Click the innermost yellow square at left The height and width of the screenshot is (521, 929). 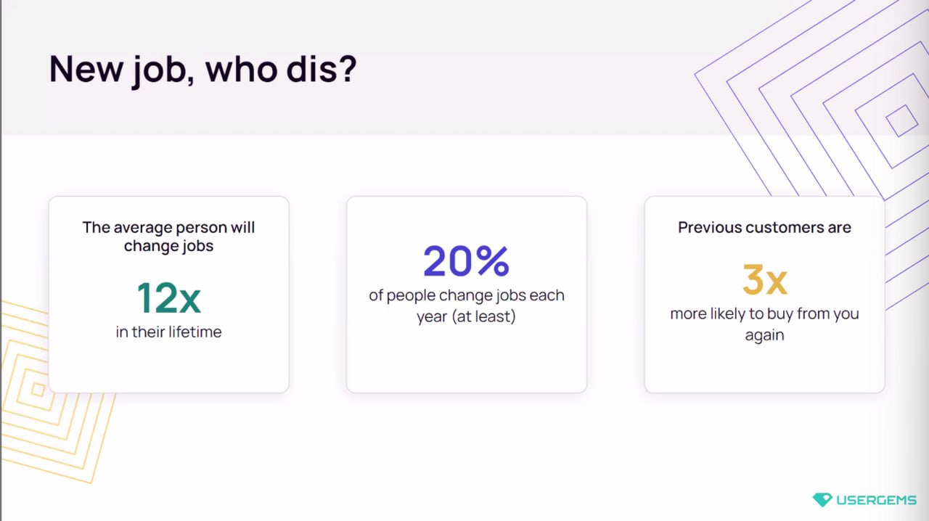[38, 390]
